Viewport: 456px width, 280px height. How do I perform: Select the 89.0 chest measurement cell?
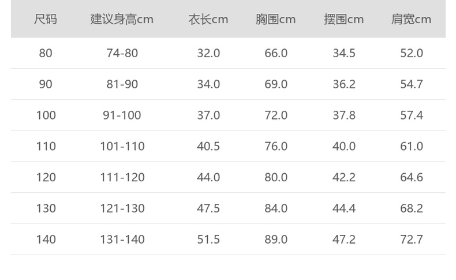[x=276, y=240]
